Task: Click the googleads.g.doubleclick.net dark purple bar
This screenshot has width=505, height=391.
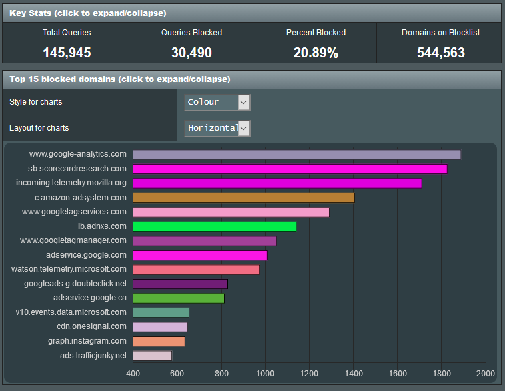Action: (x=180, y=284)
